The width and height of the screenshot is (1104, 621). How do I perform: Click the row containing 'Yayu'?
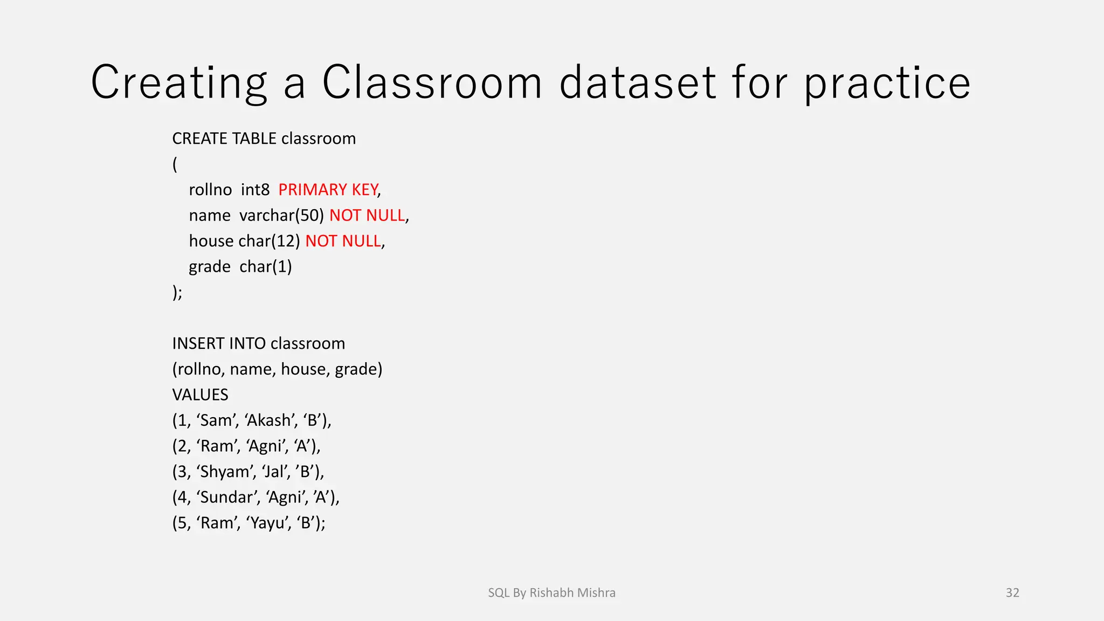[x=249, y=523]
